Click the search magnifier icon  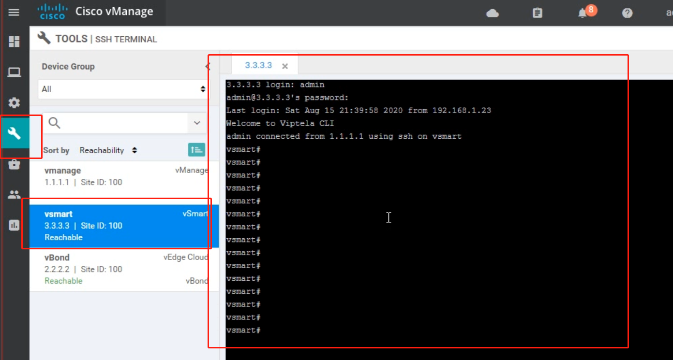(55, 123)
